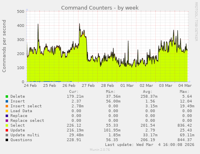Click the 24 Feb x-axis label
This screenshot has height=154, width=200.
pyautogui.click(x=30, y=86)
